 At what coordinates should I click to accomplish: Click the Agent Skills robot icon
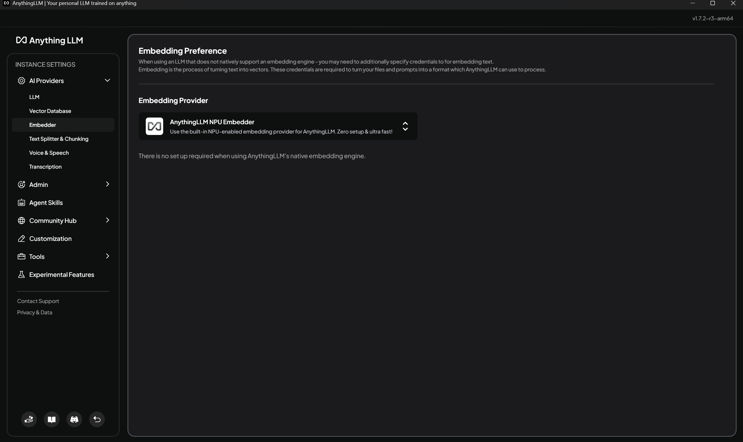(21, 203)
